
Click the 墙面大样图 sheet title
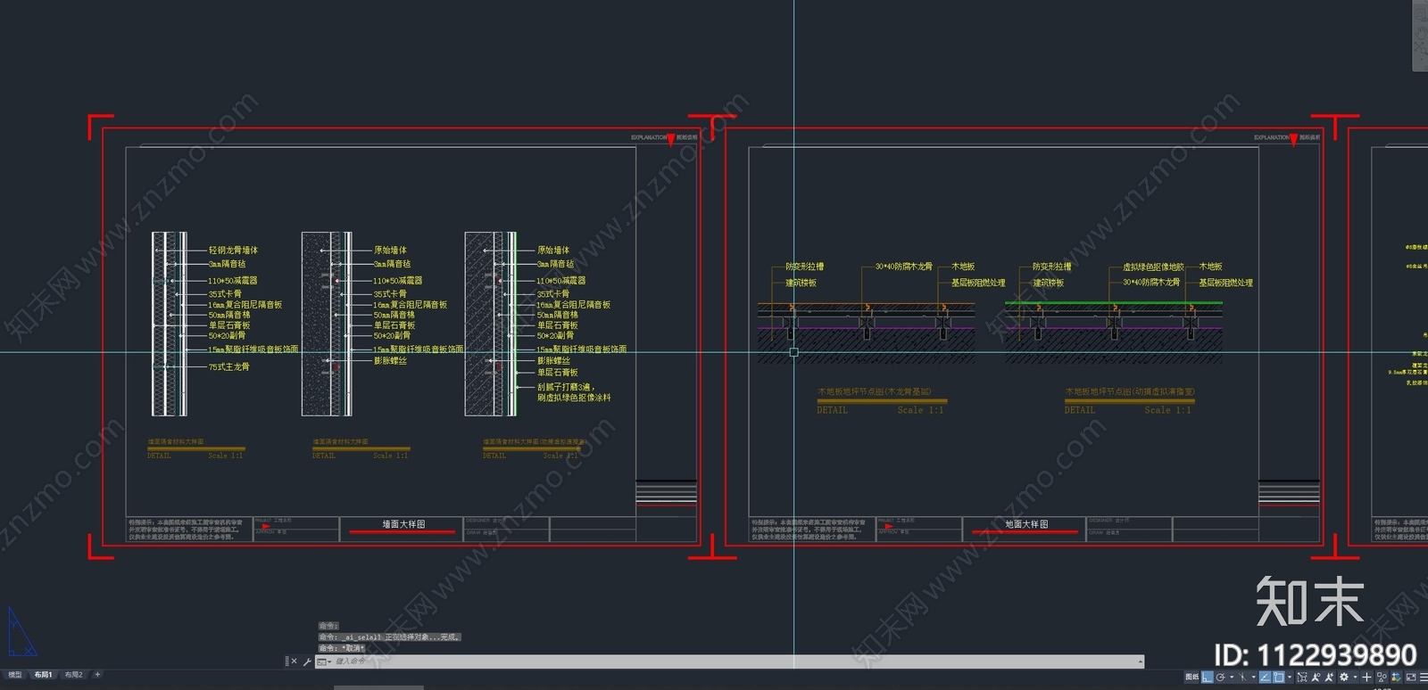(x=403, y=524)
